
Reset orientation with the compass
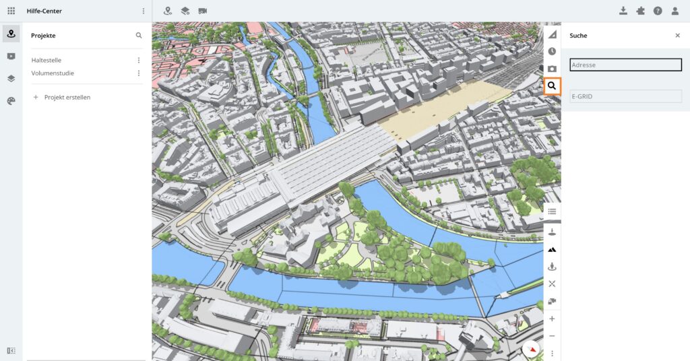click(532, 349)
